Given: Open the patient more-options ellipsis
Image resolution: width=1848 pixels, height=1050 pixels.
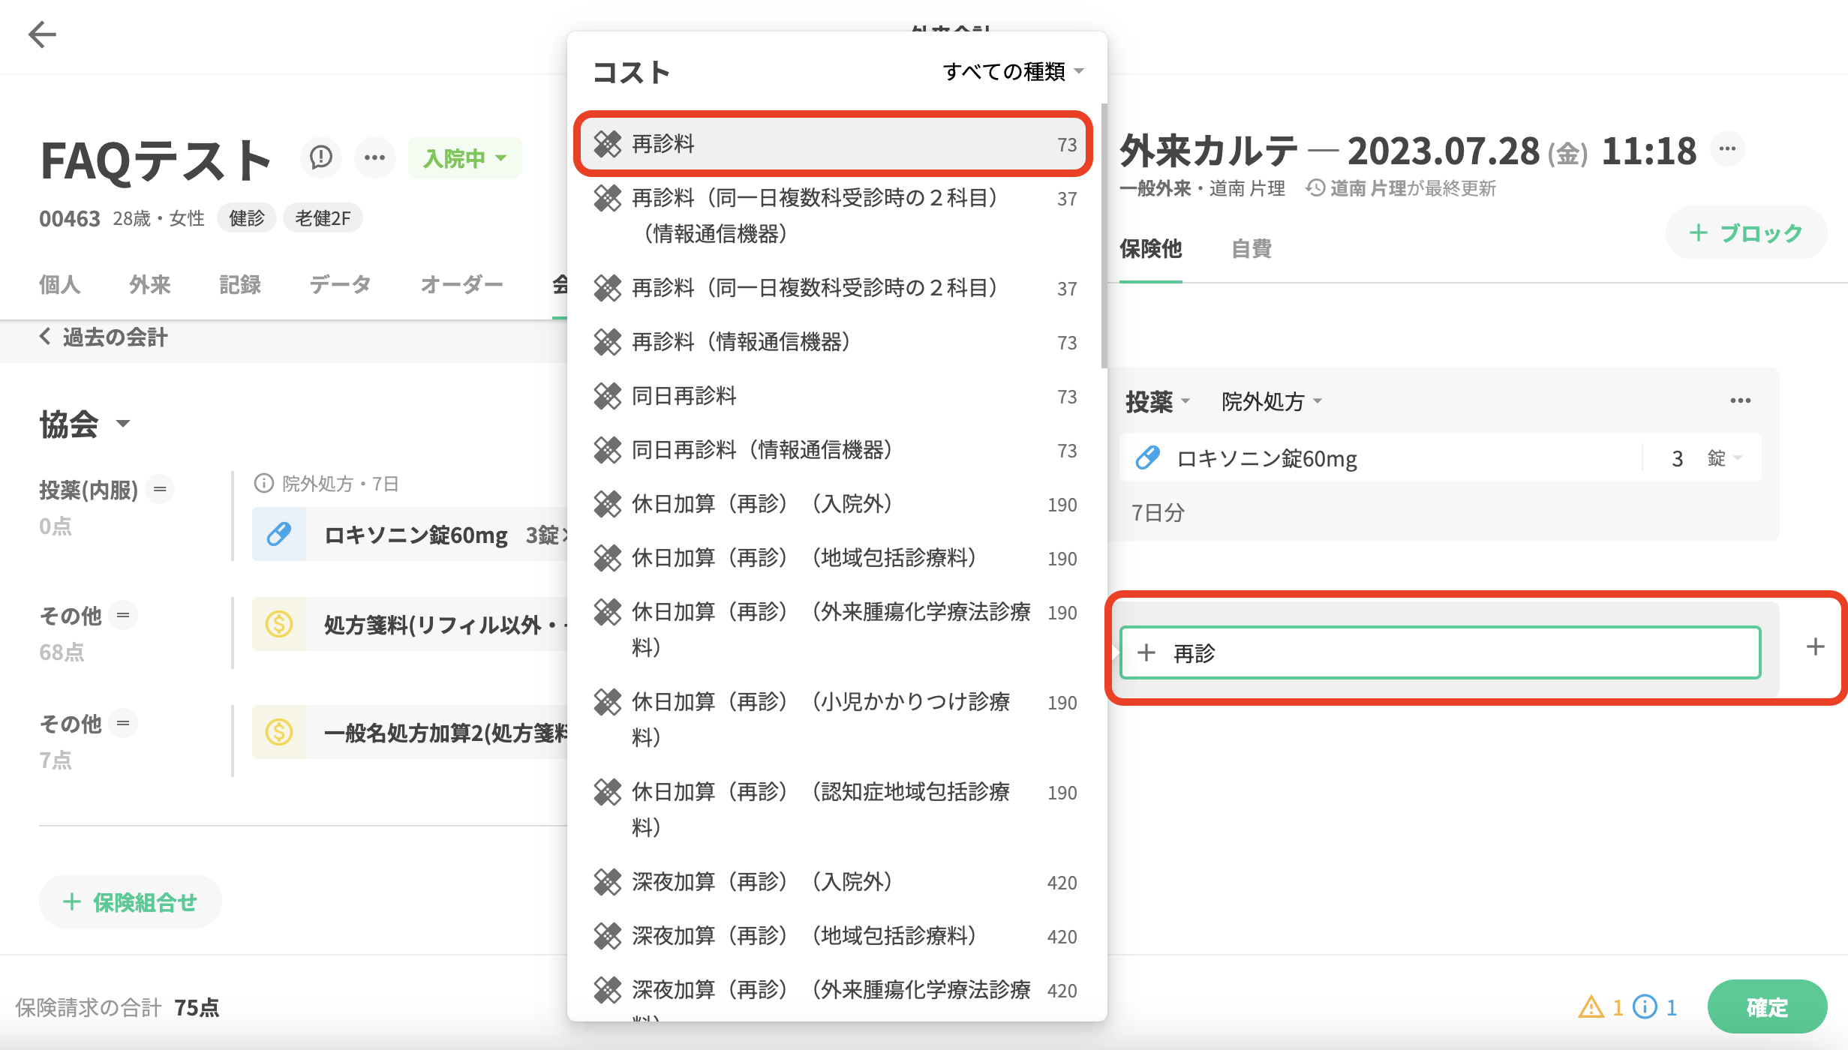Looking at the screenshot, I should tap(374, 157).
